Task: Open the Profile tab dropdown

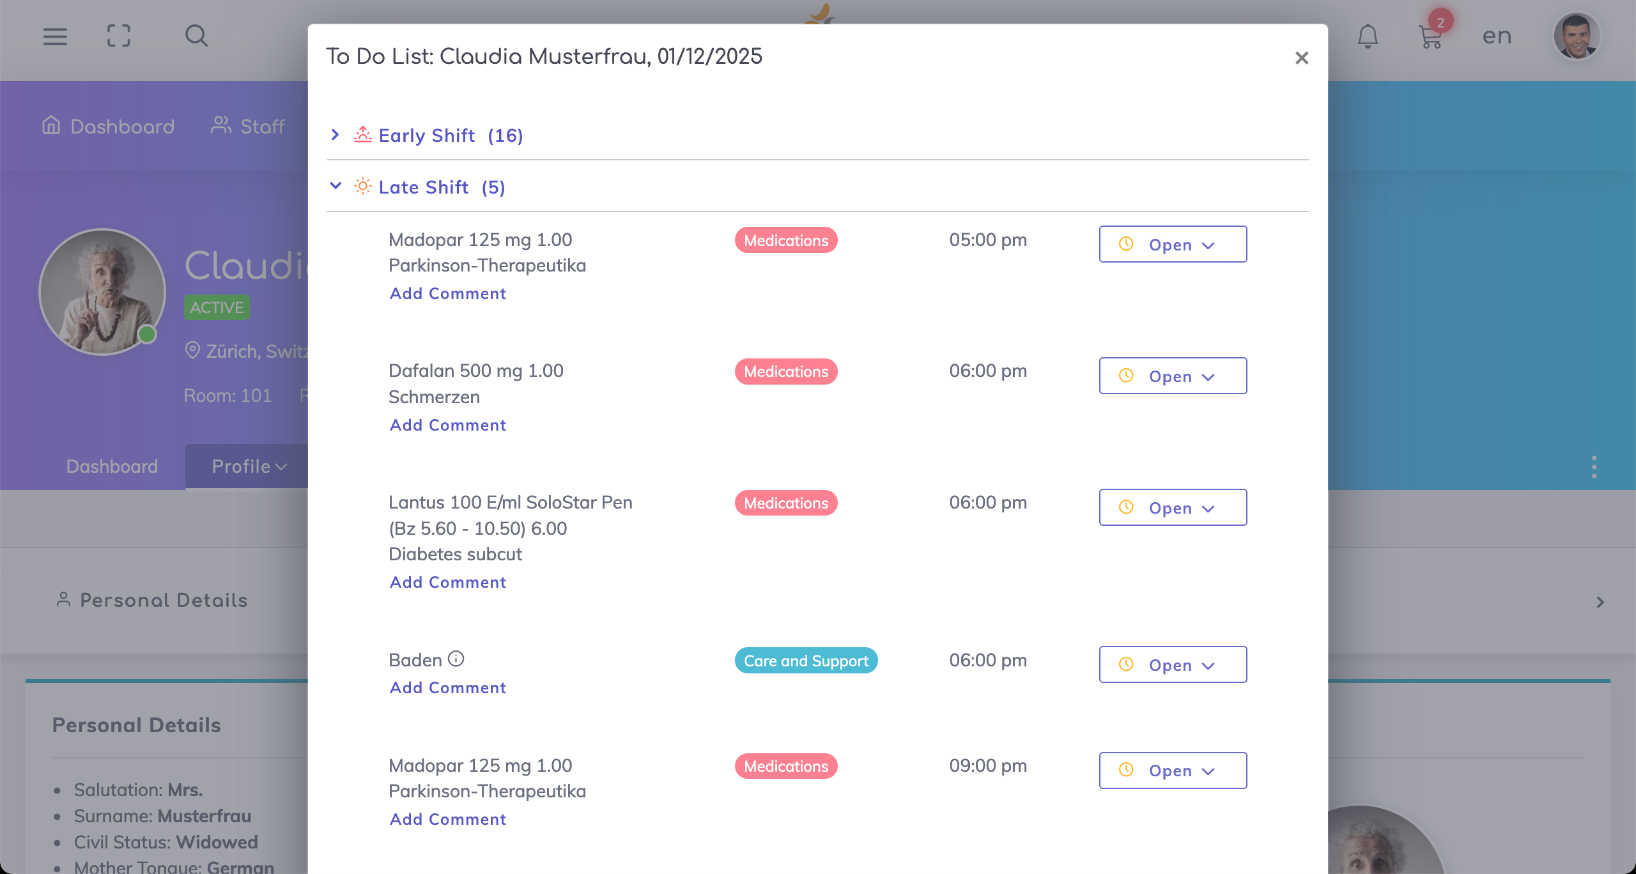Action: [x=249, y=467]
